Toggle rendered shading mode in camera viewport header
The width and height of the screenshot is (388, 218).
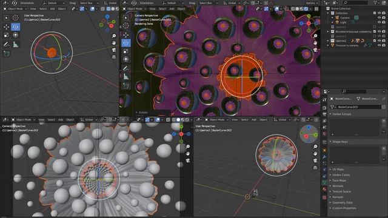pyautogui.click(x=306, y=8)
